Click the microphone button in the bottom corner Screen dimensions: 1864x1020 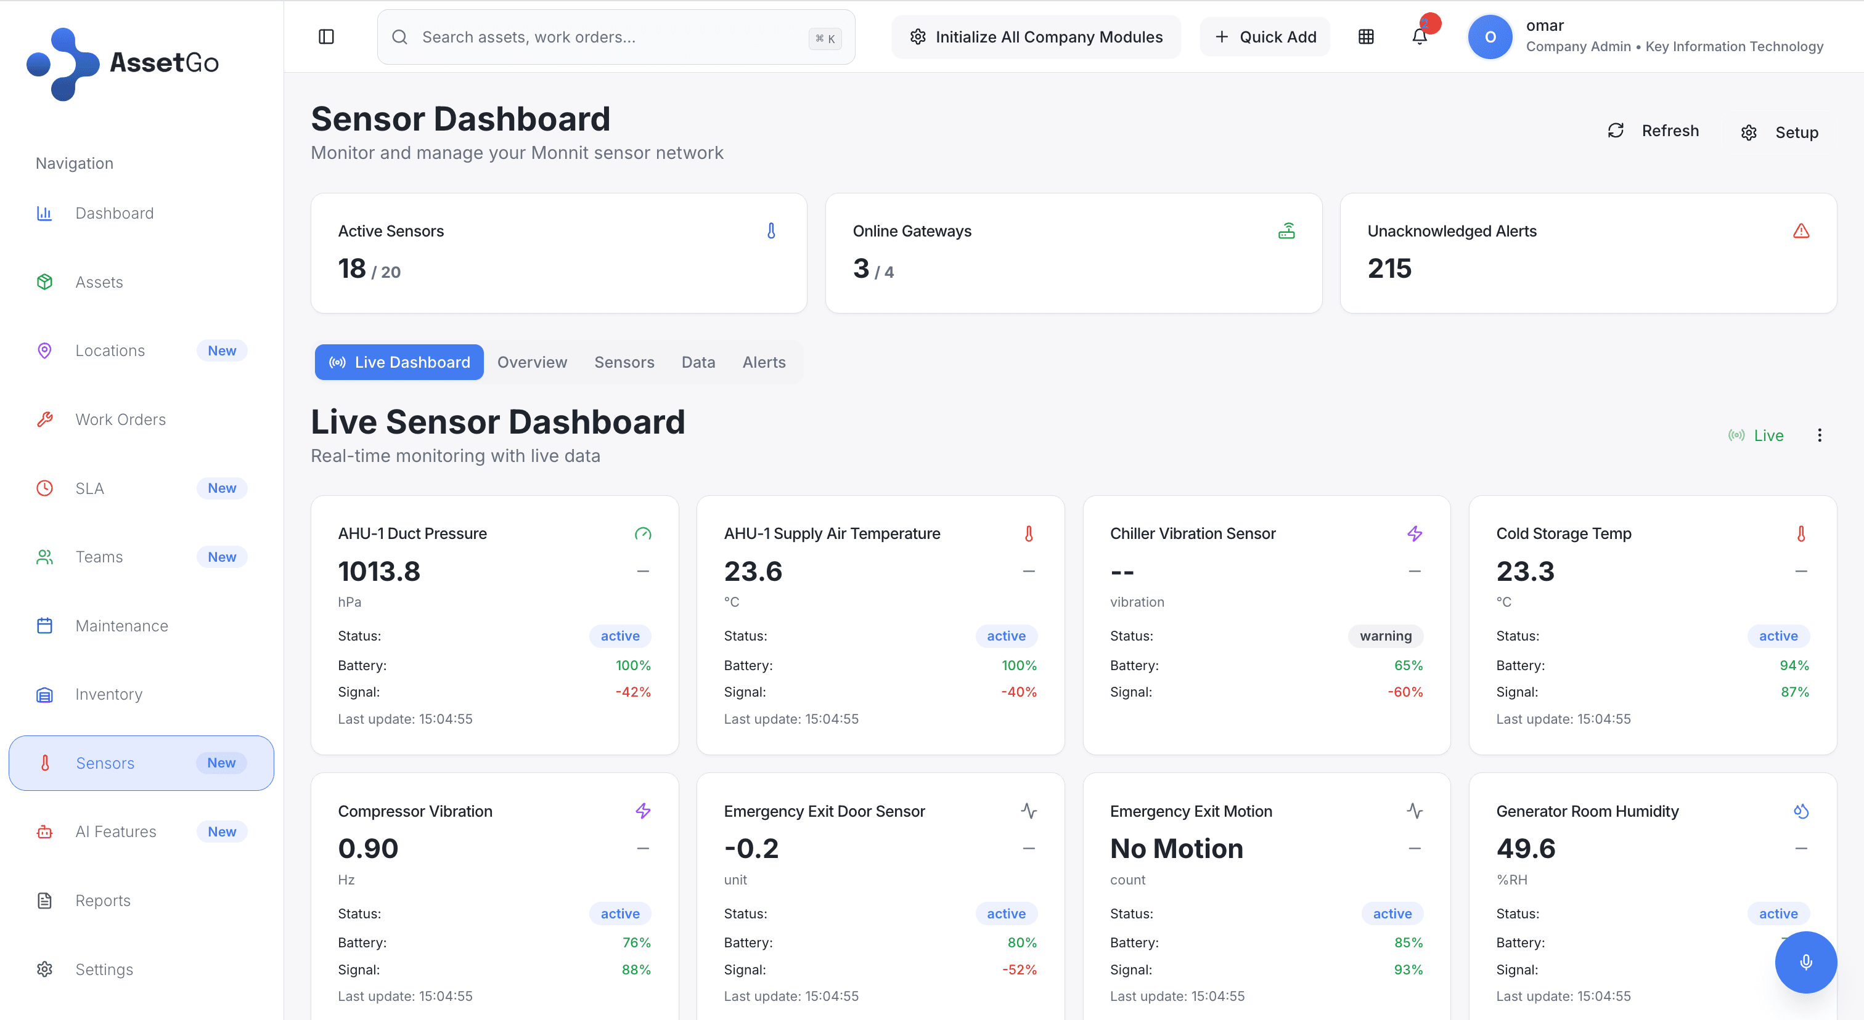(x=1805, y=962)
